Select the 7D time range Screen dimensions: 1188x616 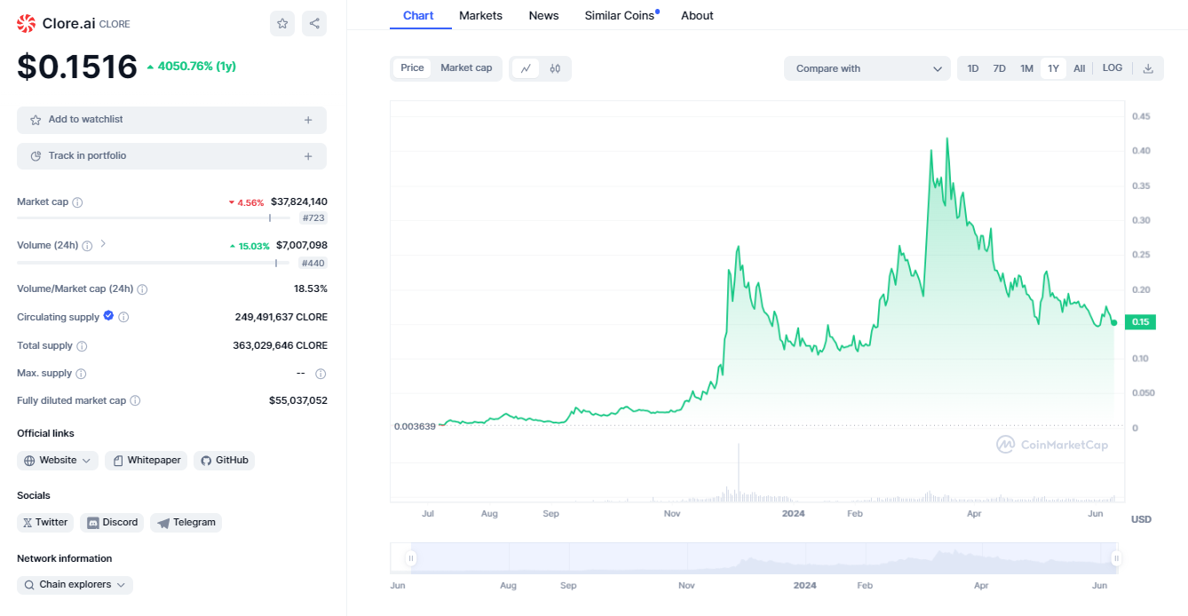(999, 68)
